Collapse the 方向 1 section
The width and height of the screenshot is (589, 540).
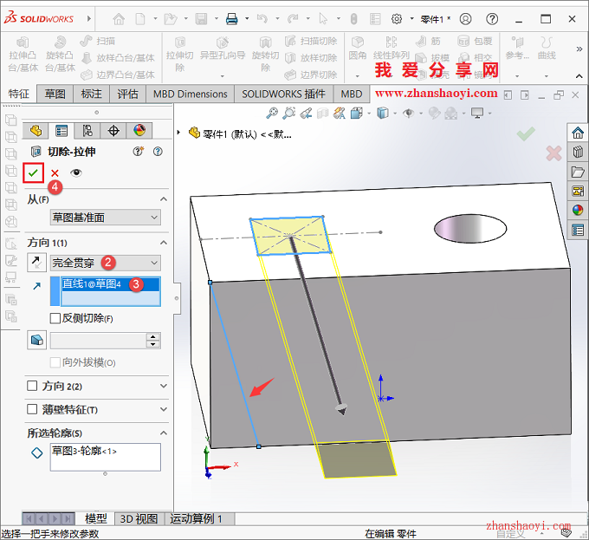click(x=164, y=243)
